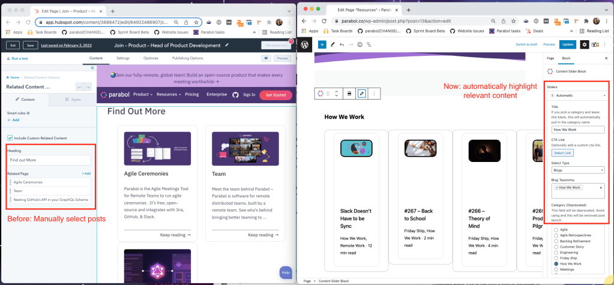Viewport: 614px width, 285px height.
Task: Select the Friday Ship radio button
Action: pos(556,259)
